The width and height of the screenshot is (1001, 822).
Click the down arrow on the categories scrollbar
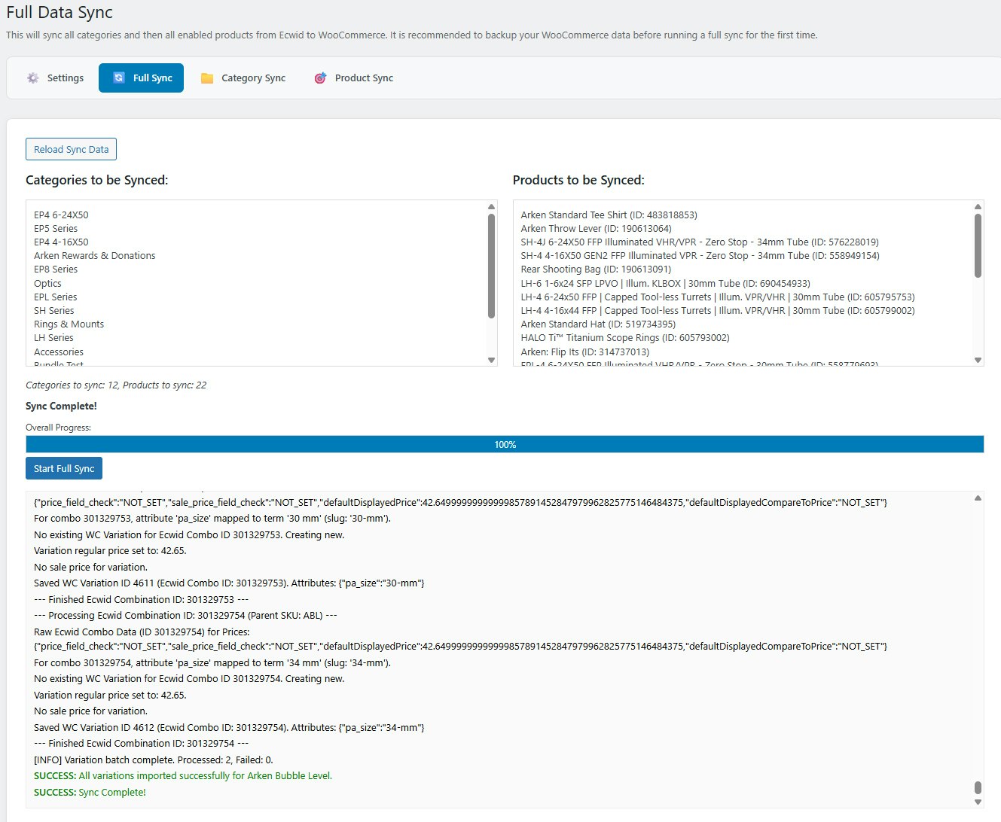point(490,360)
